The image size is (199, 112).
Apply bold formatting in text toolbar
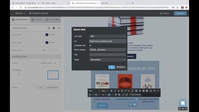coord(111,91)
